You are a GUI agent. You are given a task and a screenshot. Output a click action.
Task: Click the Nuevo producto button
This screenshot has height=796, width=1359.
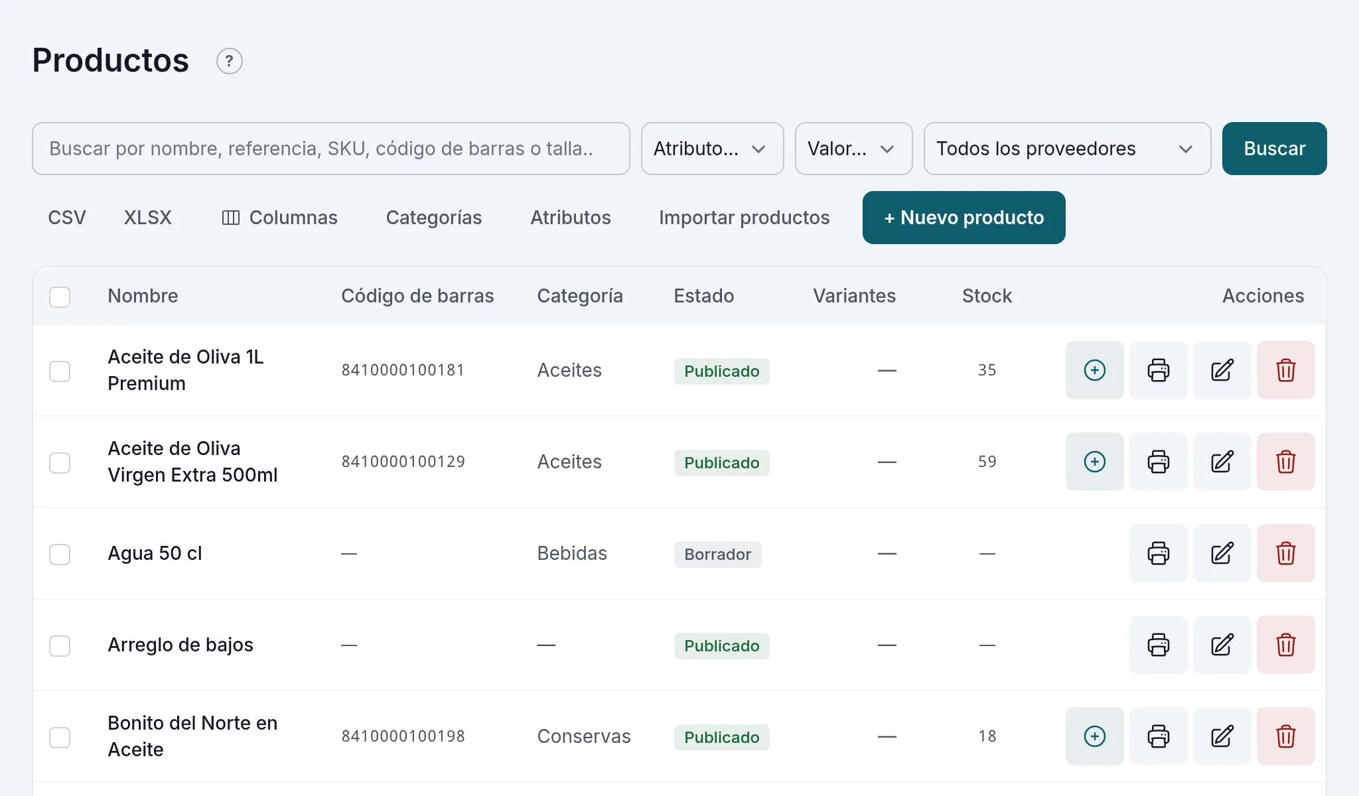(x=964, y=218)
